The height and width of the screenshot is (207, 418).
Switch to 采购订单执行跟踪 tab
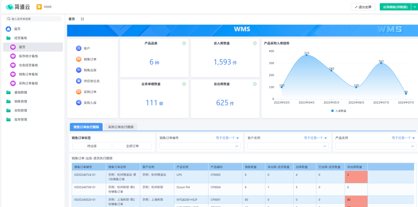pos(121,127)
